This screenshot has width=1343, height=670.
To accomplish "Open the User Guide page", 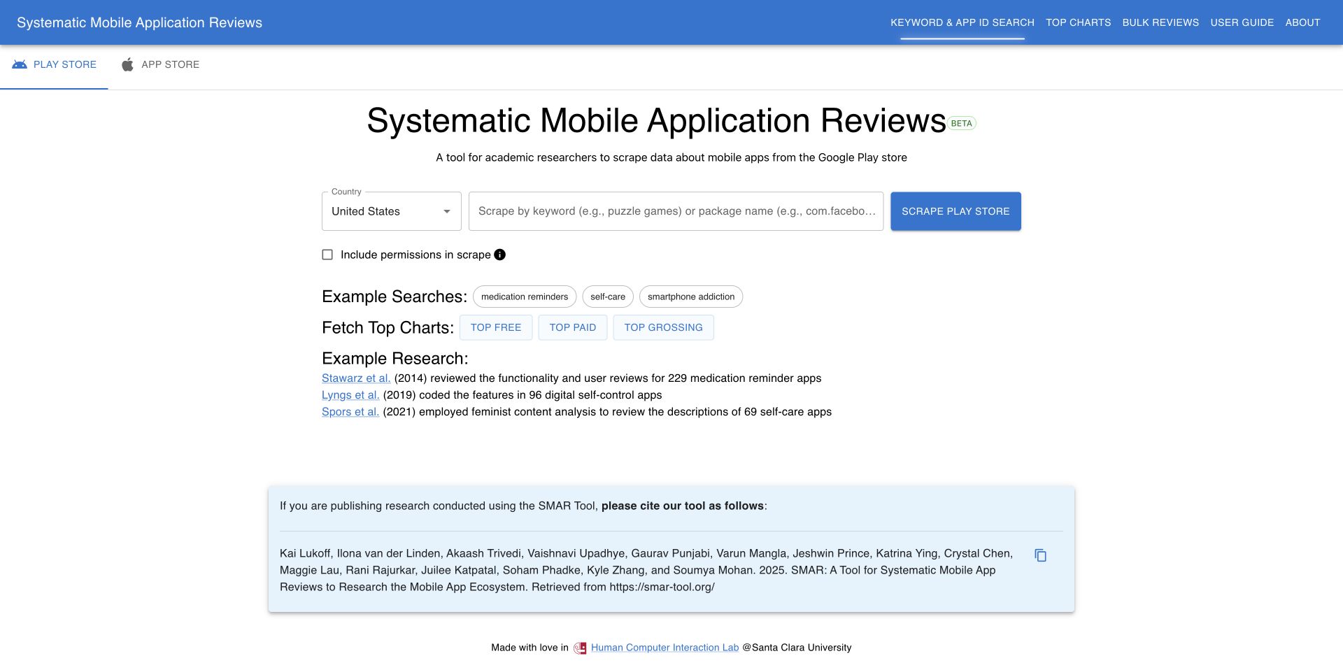I will [1242, 22].
